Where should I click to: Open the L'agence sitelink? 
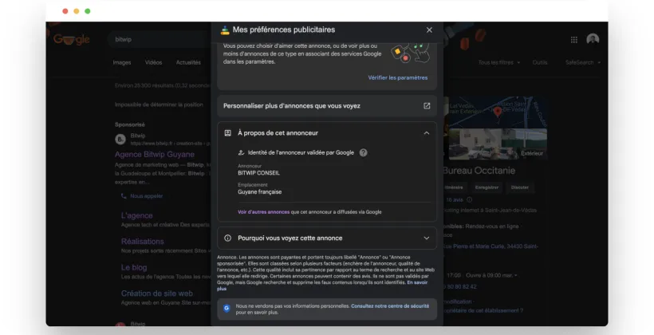click(137, 215)
